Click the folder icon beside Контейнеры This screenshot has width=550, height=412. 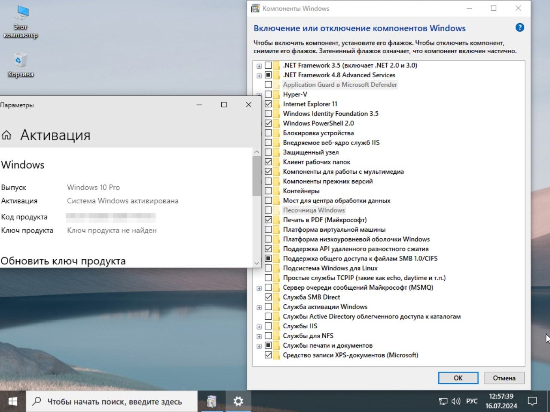click(x=276, y=191)
